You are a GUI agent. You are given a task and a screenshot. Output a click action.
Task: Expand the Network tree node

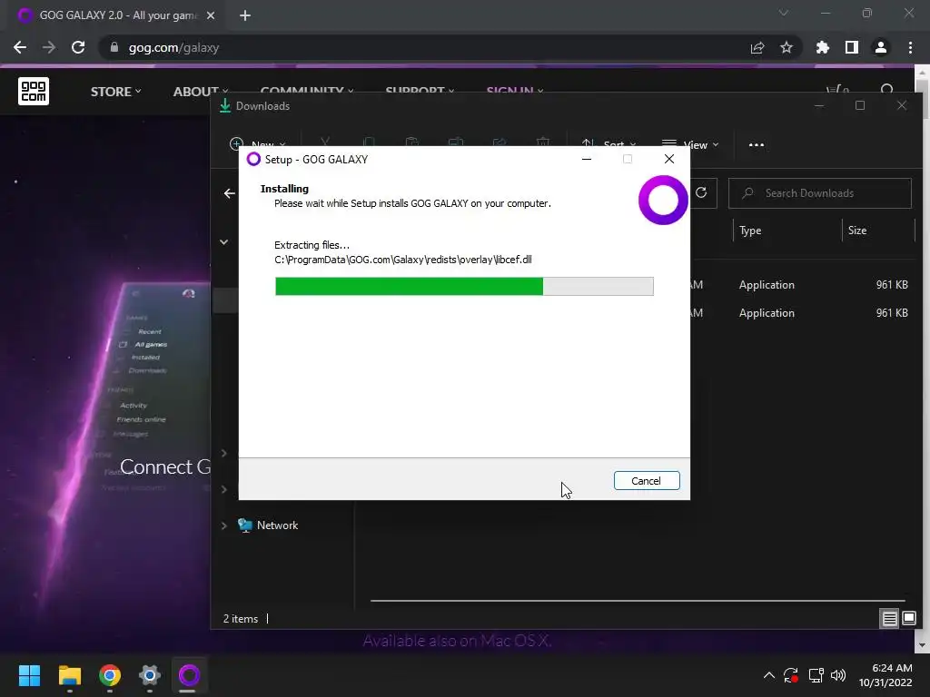224,525
